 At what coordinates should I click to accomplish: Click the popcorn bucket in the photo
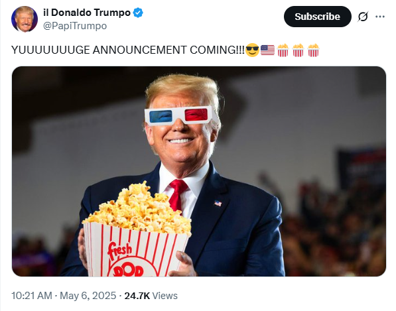pos(137,229)
